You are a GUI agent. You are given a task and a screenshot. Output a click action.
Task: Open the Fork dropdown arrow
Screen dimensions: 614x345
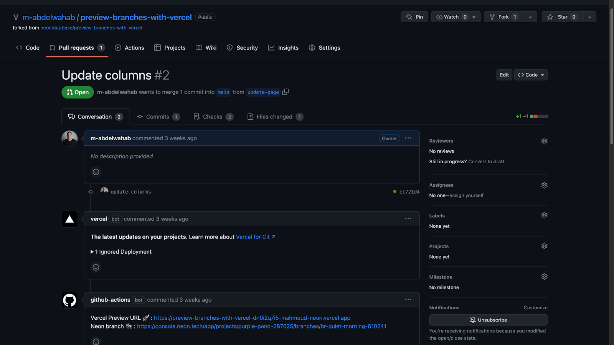[530, 17]
